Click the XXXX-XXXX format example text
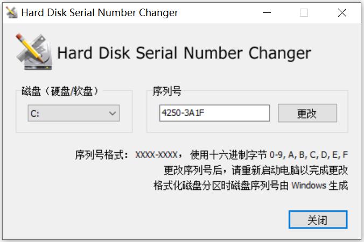The height and width of the screenshot is (242, 364). tap(157, 155)
